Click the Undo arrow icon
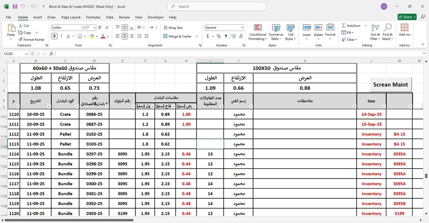Screen dimensions: 429x223 point(23,6)
